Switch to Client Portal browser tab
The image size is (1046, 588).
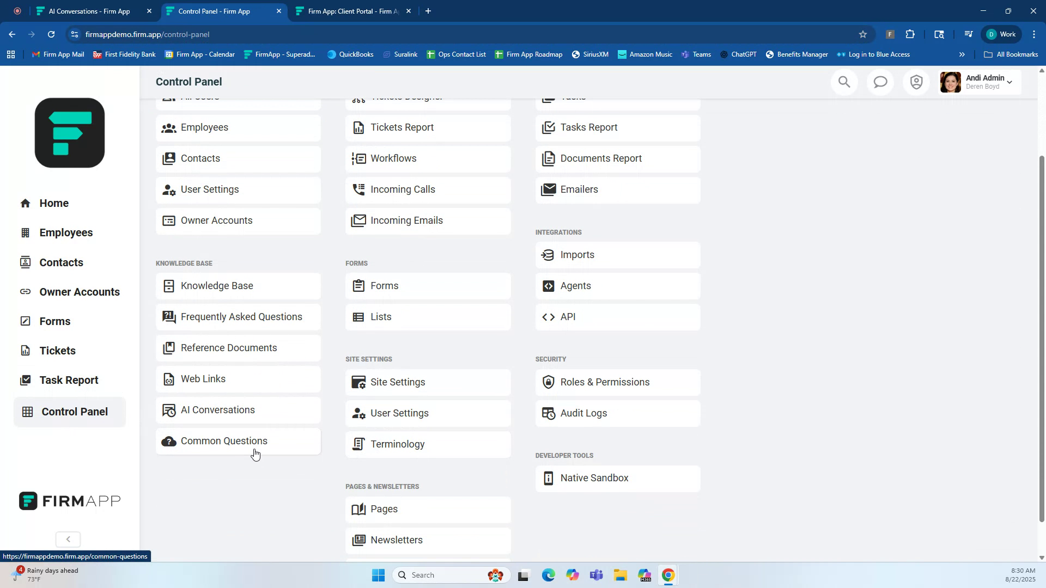pos(352,11)
